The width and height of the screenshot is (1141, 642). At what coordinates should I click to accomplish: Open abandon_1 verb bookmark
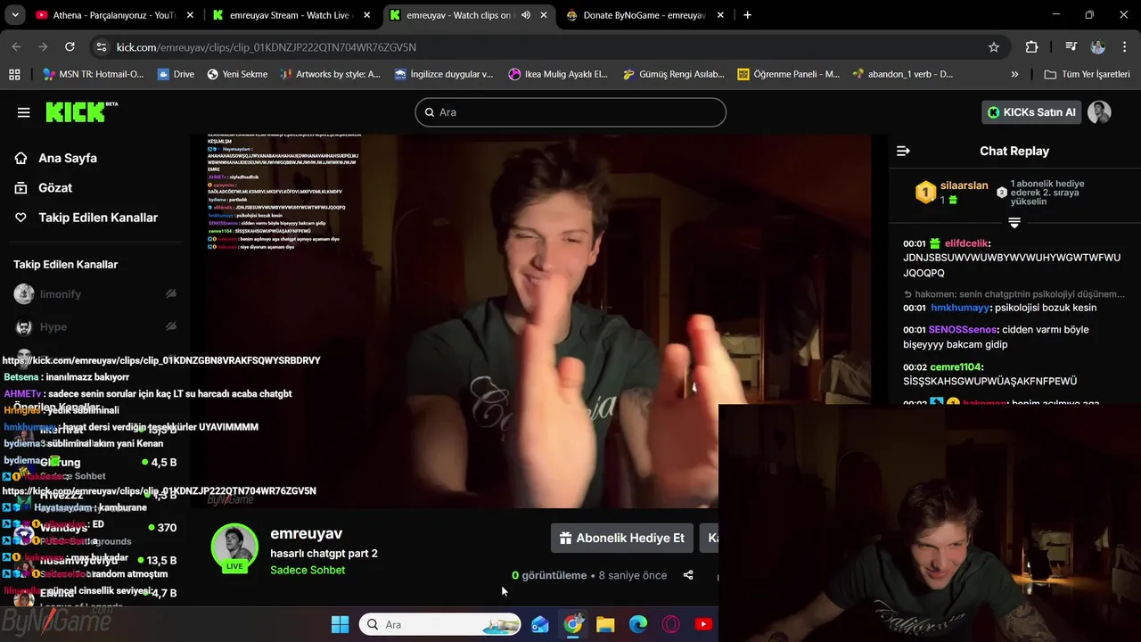pyautogui.click(x=902, y=74)
